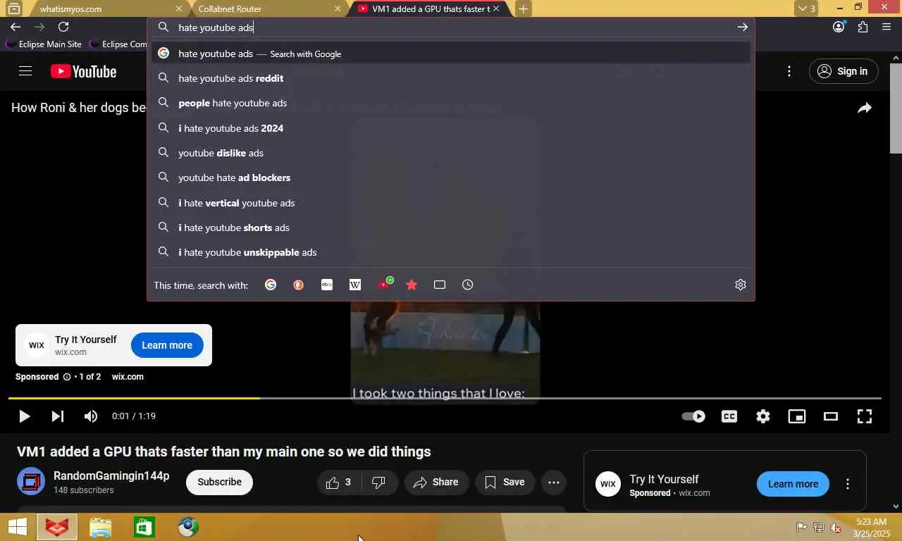Search with Google engine icon
Screen dimensions: 902x541
coord(271,285)
